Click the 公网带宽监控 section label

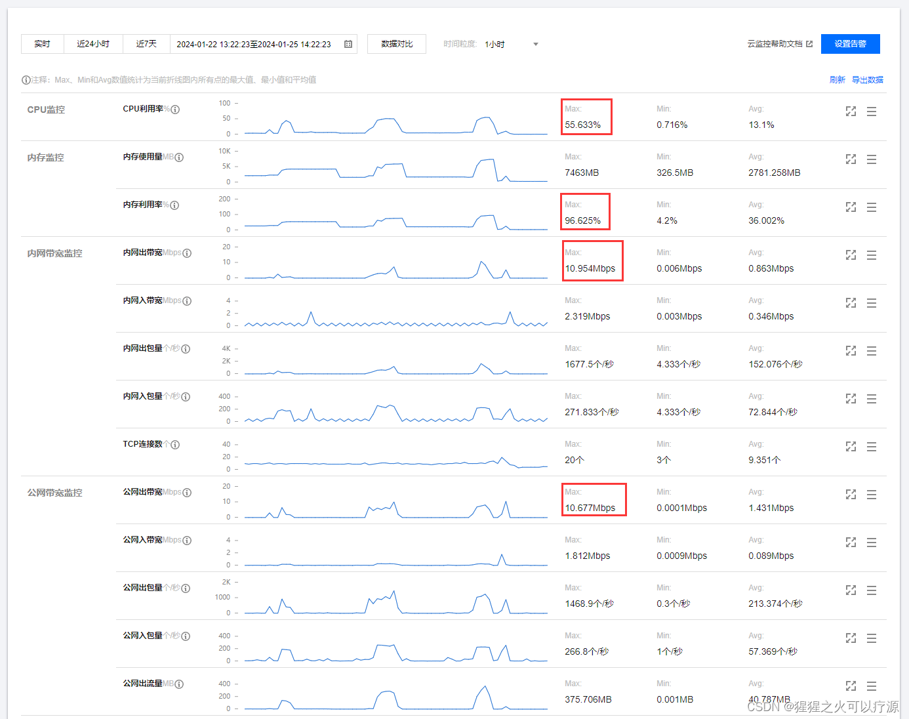point(54,493)
